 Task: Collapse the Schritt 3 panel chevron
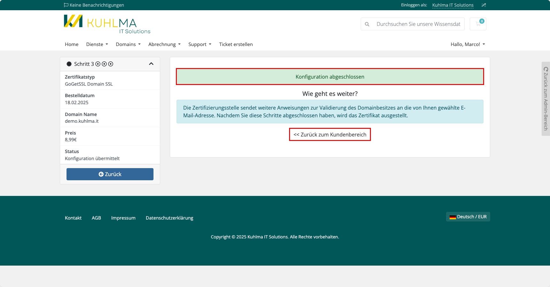[151, 64]
